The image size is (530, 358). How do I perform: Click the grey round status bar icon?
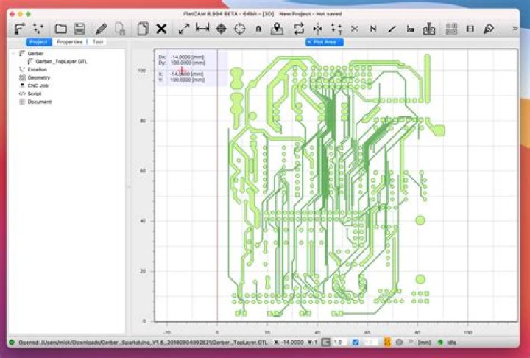click(399, 343)
